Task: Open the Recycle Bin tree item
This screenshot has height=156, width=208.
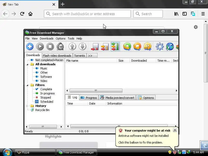Action: pos(42,110)
